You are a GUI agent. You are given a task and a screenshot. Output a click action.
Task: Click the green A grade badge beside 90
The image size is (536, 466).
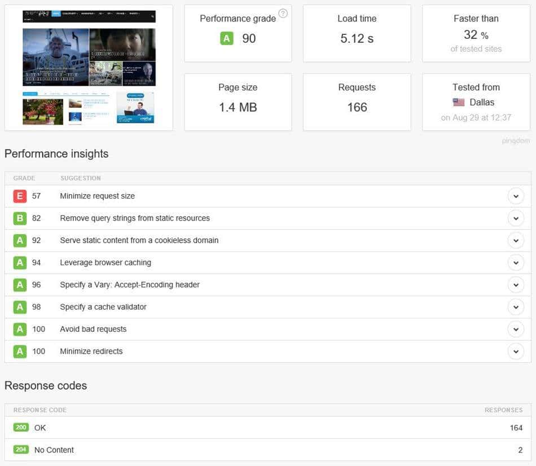tap(226, 38)
